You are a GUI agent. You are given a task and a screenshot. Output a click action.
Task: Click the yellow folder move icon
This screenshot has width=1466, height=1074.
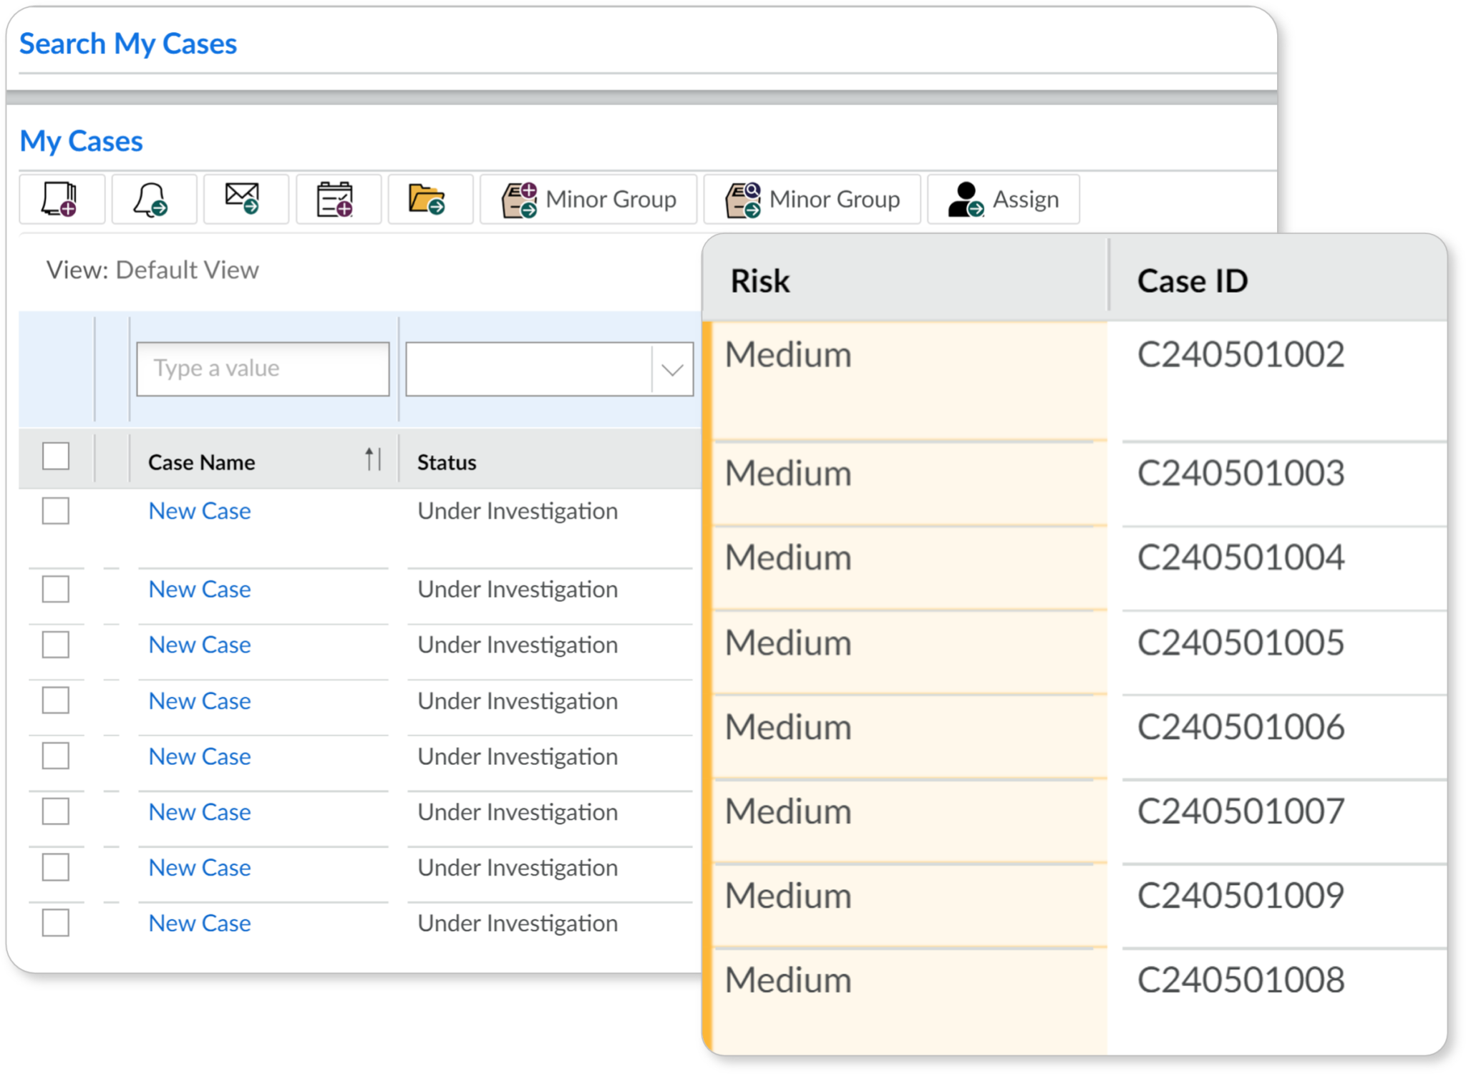coord(429,200)
